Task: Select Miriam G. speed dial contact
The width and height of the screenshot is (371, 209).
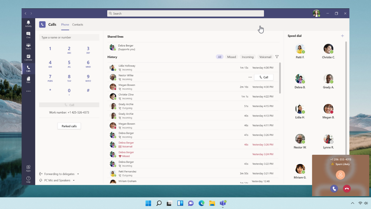Action: pos(300,171)
